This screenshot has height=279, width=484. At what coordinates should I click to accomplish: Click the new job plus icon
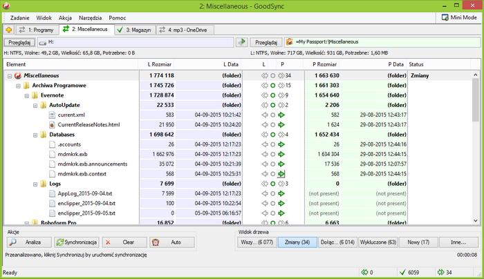click(8, 30)
